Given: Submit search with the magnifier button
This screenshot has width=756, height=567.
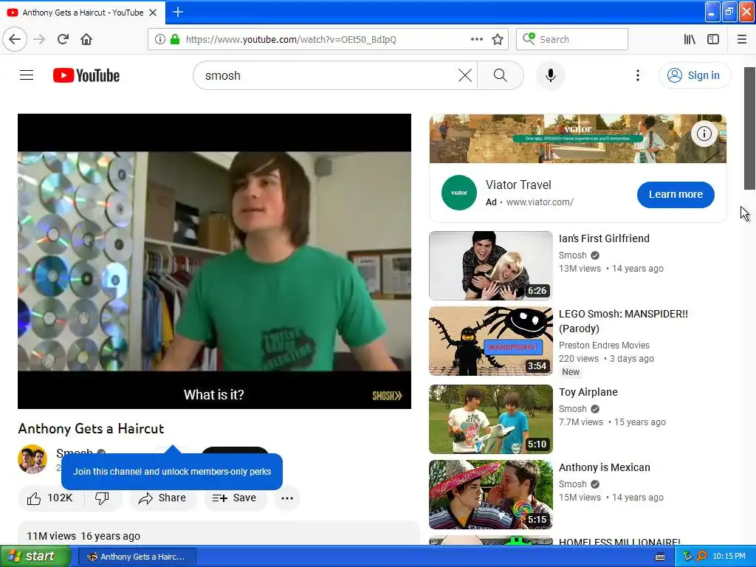Looking at the screenshot, I should coord(501,75).
